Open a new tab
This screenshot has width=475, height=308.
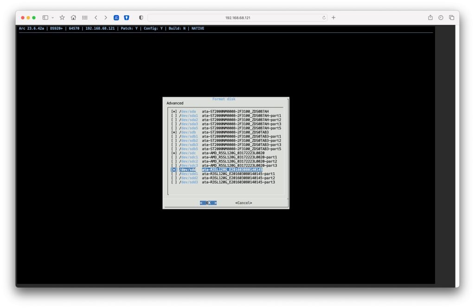[334, 18]
